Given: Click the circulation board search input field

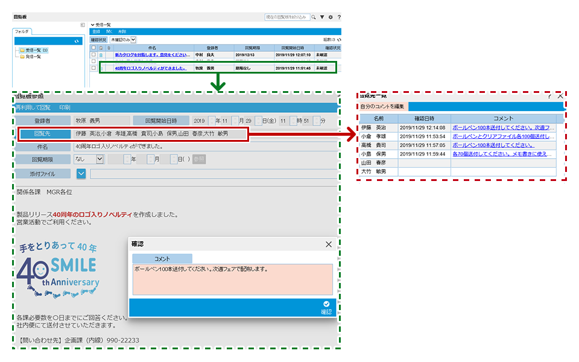Looking at the screenshot, I should click(x=286, y=17).
